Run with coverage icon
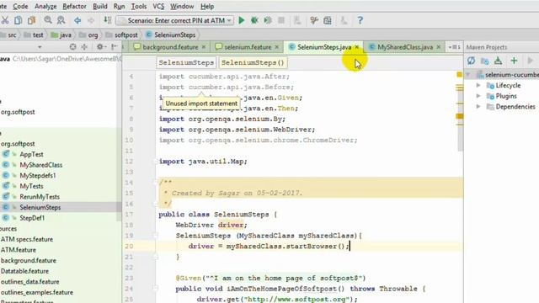The width and height of the screenshot is (539, 303). click(268, 20)
